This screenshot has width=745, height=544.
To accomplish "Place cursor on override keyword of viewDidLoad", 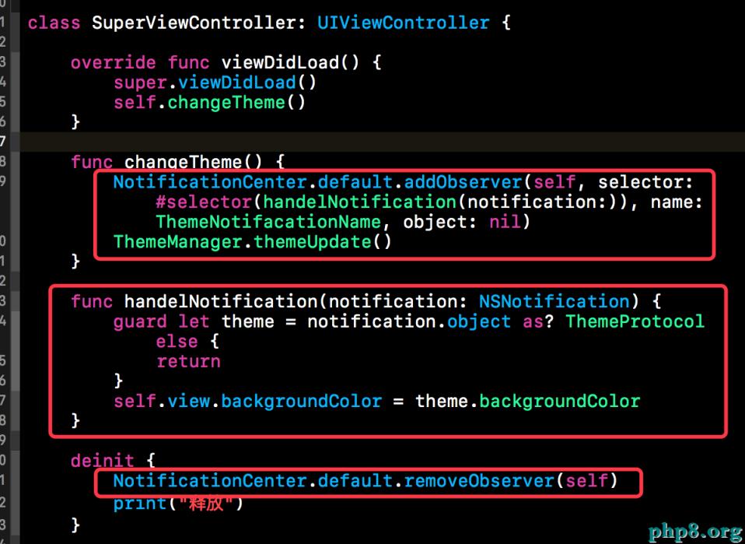I will [113, 63].
